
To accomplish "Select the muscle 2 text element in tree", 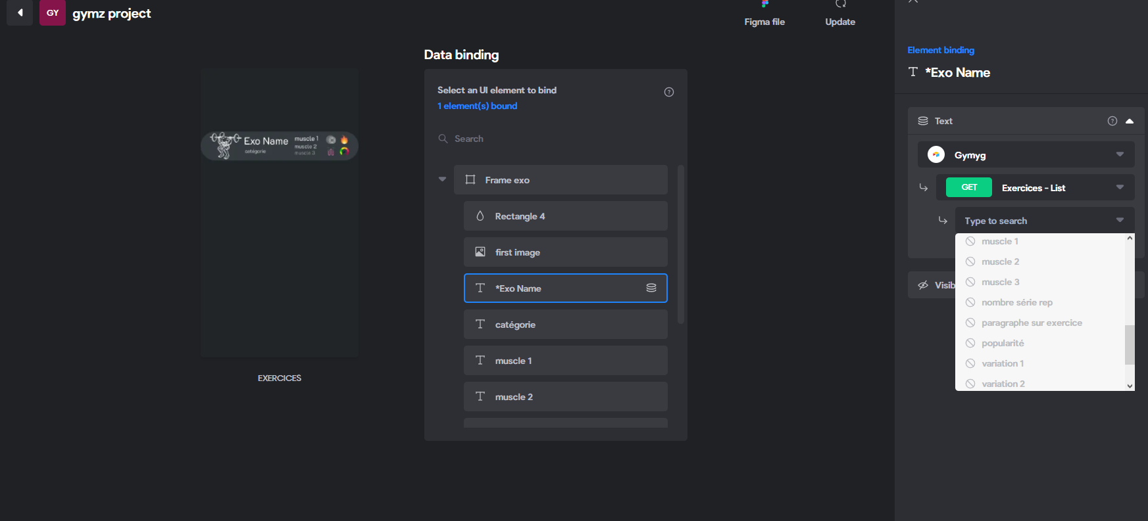I will 566,397.
